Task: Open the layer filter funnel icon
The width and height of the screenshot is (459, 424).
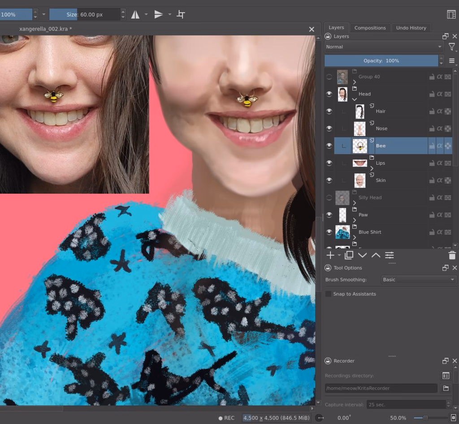Action: (x=452, y=47)
